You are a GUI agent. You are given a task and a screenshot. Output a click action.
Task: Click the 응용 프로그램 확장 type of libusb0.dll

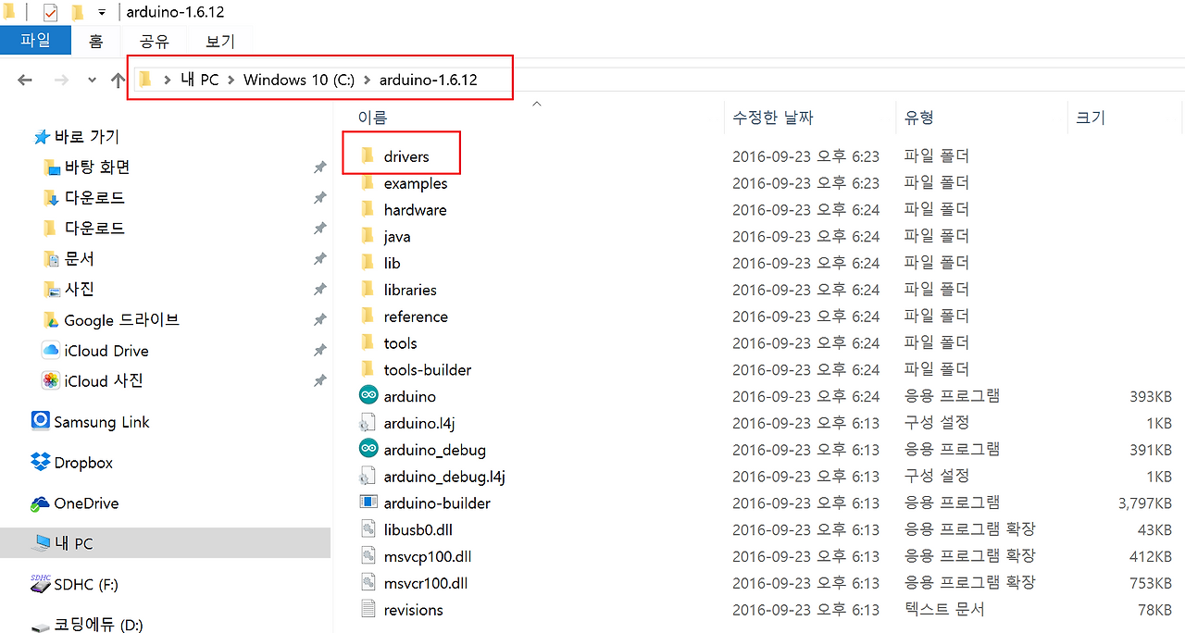coord(970,529)
